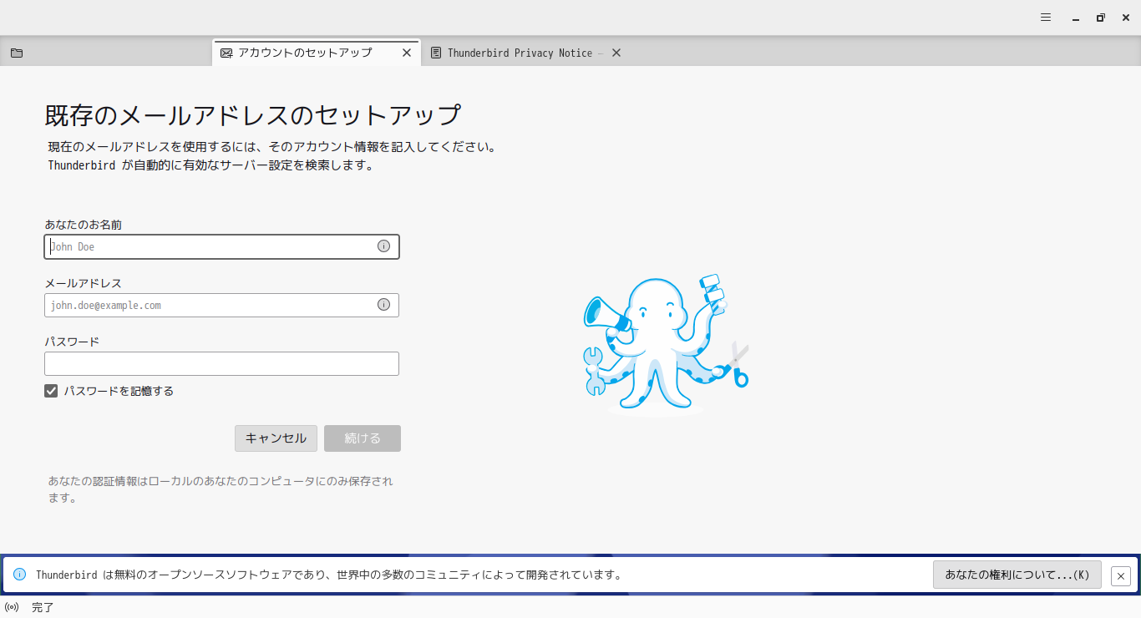Screen dimensions: 1141x618
Task: Click the パスワード input field
Action: click(x=221, y=363)
